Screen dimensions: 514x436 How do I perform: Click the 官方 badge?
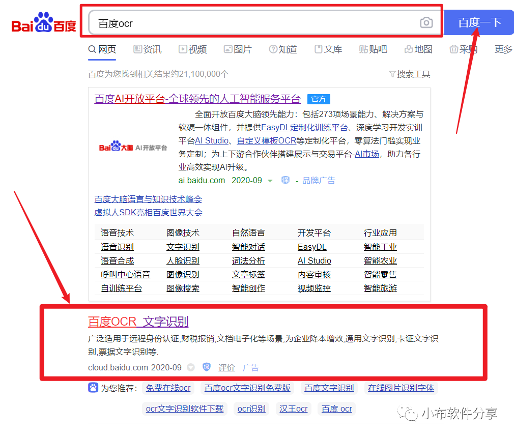(x=319, y=99)
